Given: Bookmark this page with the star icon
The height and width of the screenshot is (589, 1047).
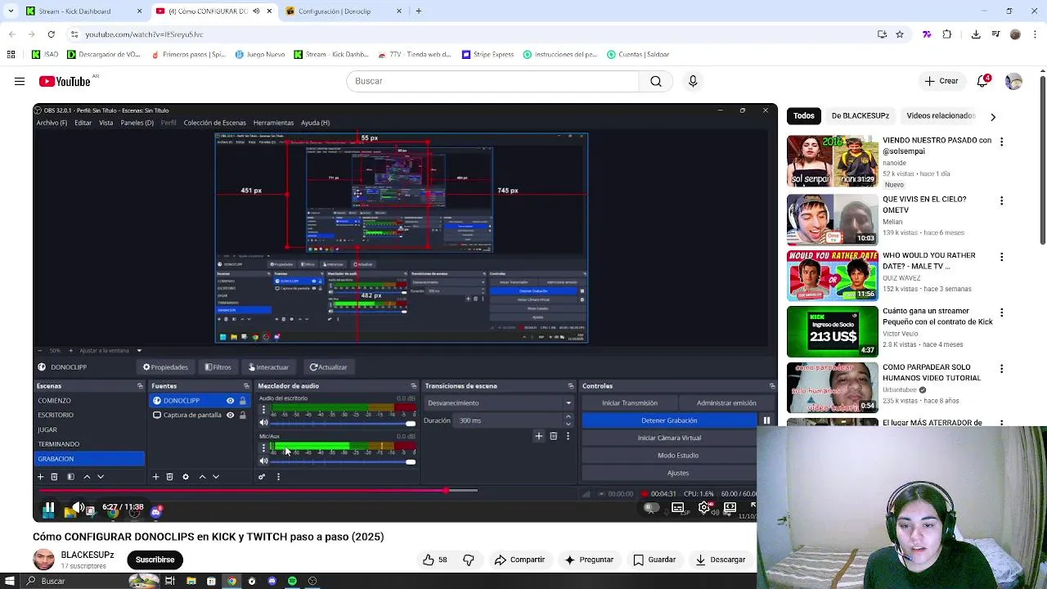Looking at the screenshot, I should [x=900, y=34].
